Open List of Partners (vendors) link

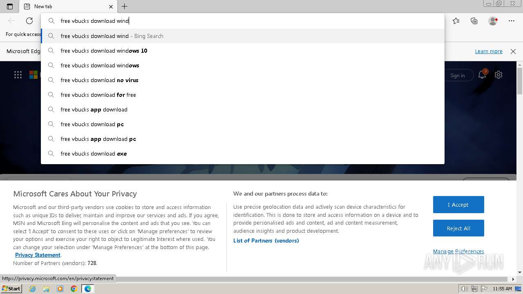(x=266, y=241)
